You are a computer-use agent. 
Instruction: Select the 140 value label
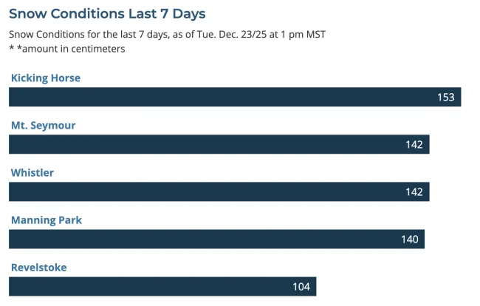click(x=409, y=239)
